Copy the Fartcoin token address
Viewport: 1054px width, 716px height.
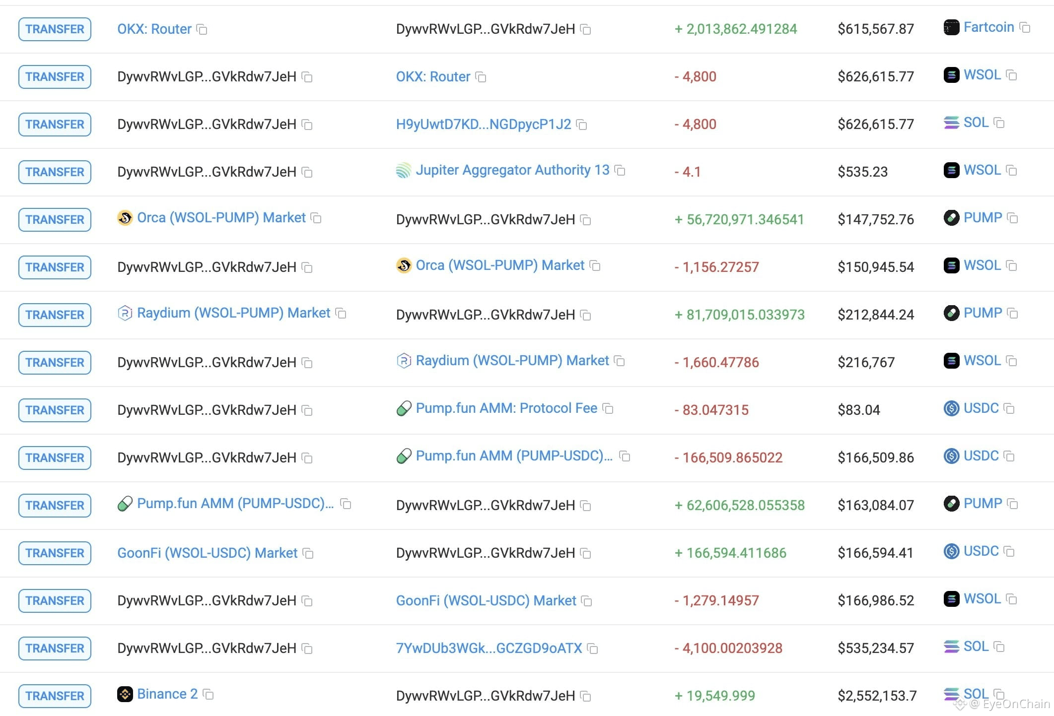[x=1025, y=28]
